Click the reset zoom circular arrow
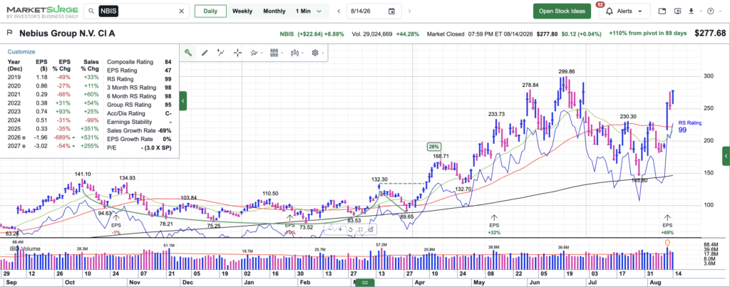730x287 pixels. point(350,229)
